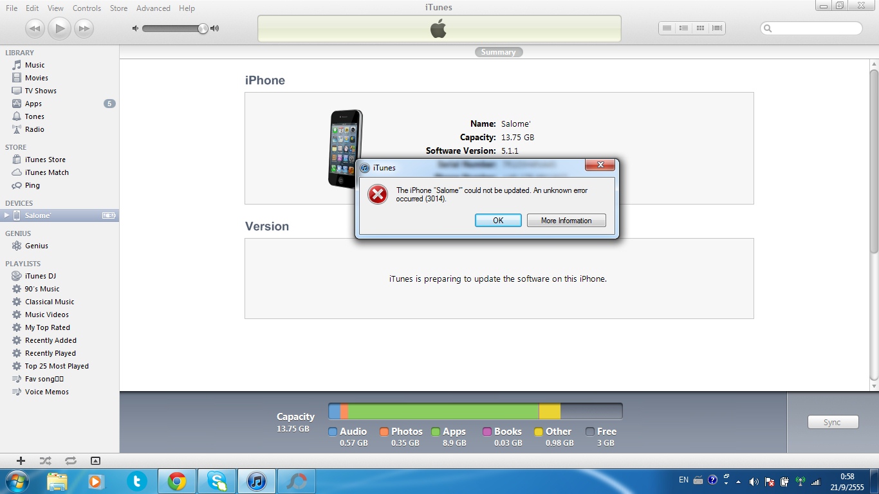Viewport: 879px width, 494px height.
Task: Click the green Apps segment of capacity bar
Action: pos(443,411)
